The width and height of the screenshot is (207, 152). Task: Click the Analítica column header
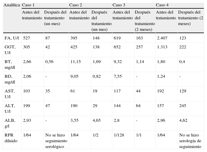click(12, 5)
